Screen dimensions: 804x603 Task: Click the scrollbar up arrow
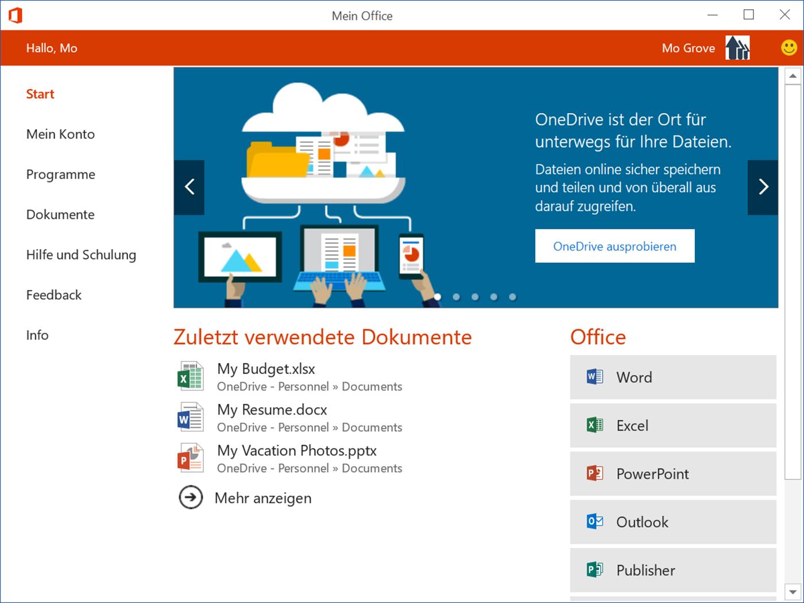pyautogui.click(x=793, y=76)
